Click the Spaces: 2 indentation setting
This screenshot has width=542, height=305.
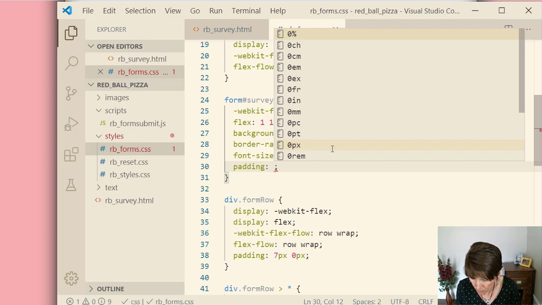[367, 302]
